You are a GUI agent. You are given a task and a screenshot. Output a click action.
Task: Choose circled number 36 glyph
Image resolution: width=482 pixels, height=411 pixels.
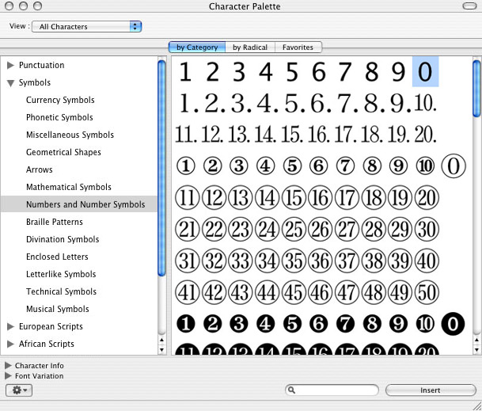click(x=320, y=261)
